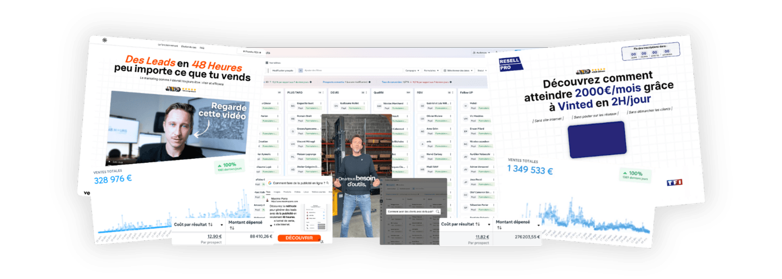Open the left 'Coût par résultat' column dropdown arrow
The height and width of the screenshot is (279, 782).
(x=223, y=225)
